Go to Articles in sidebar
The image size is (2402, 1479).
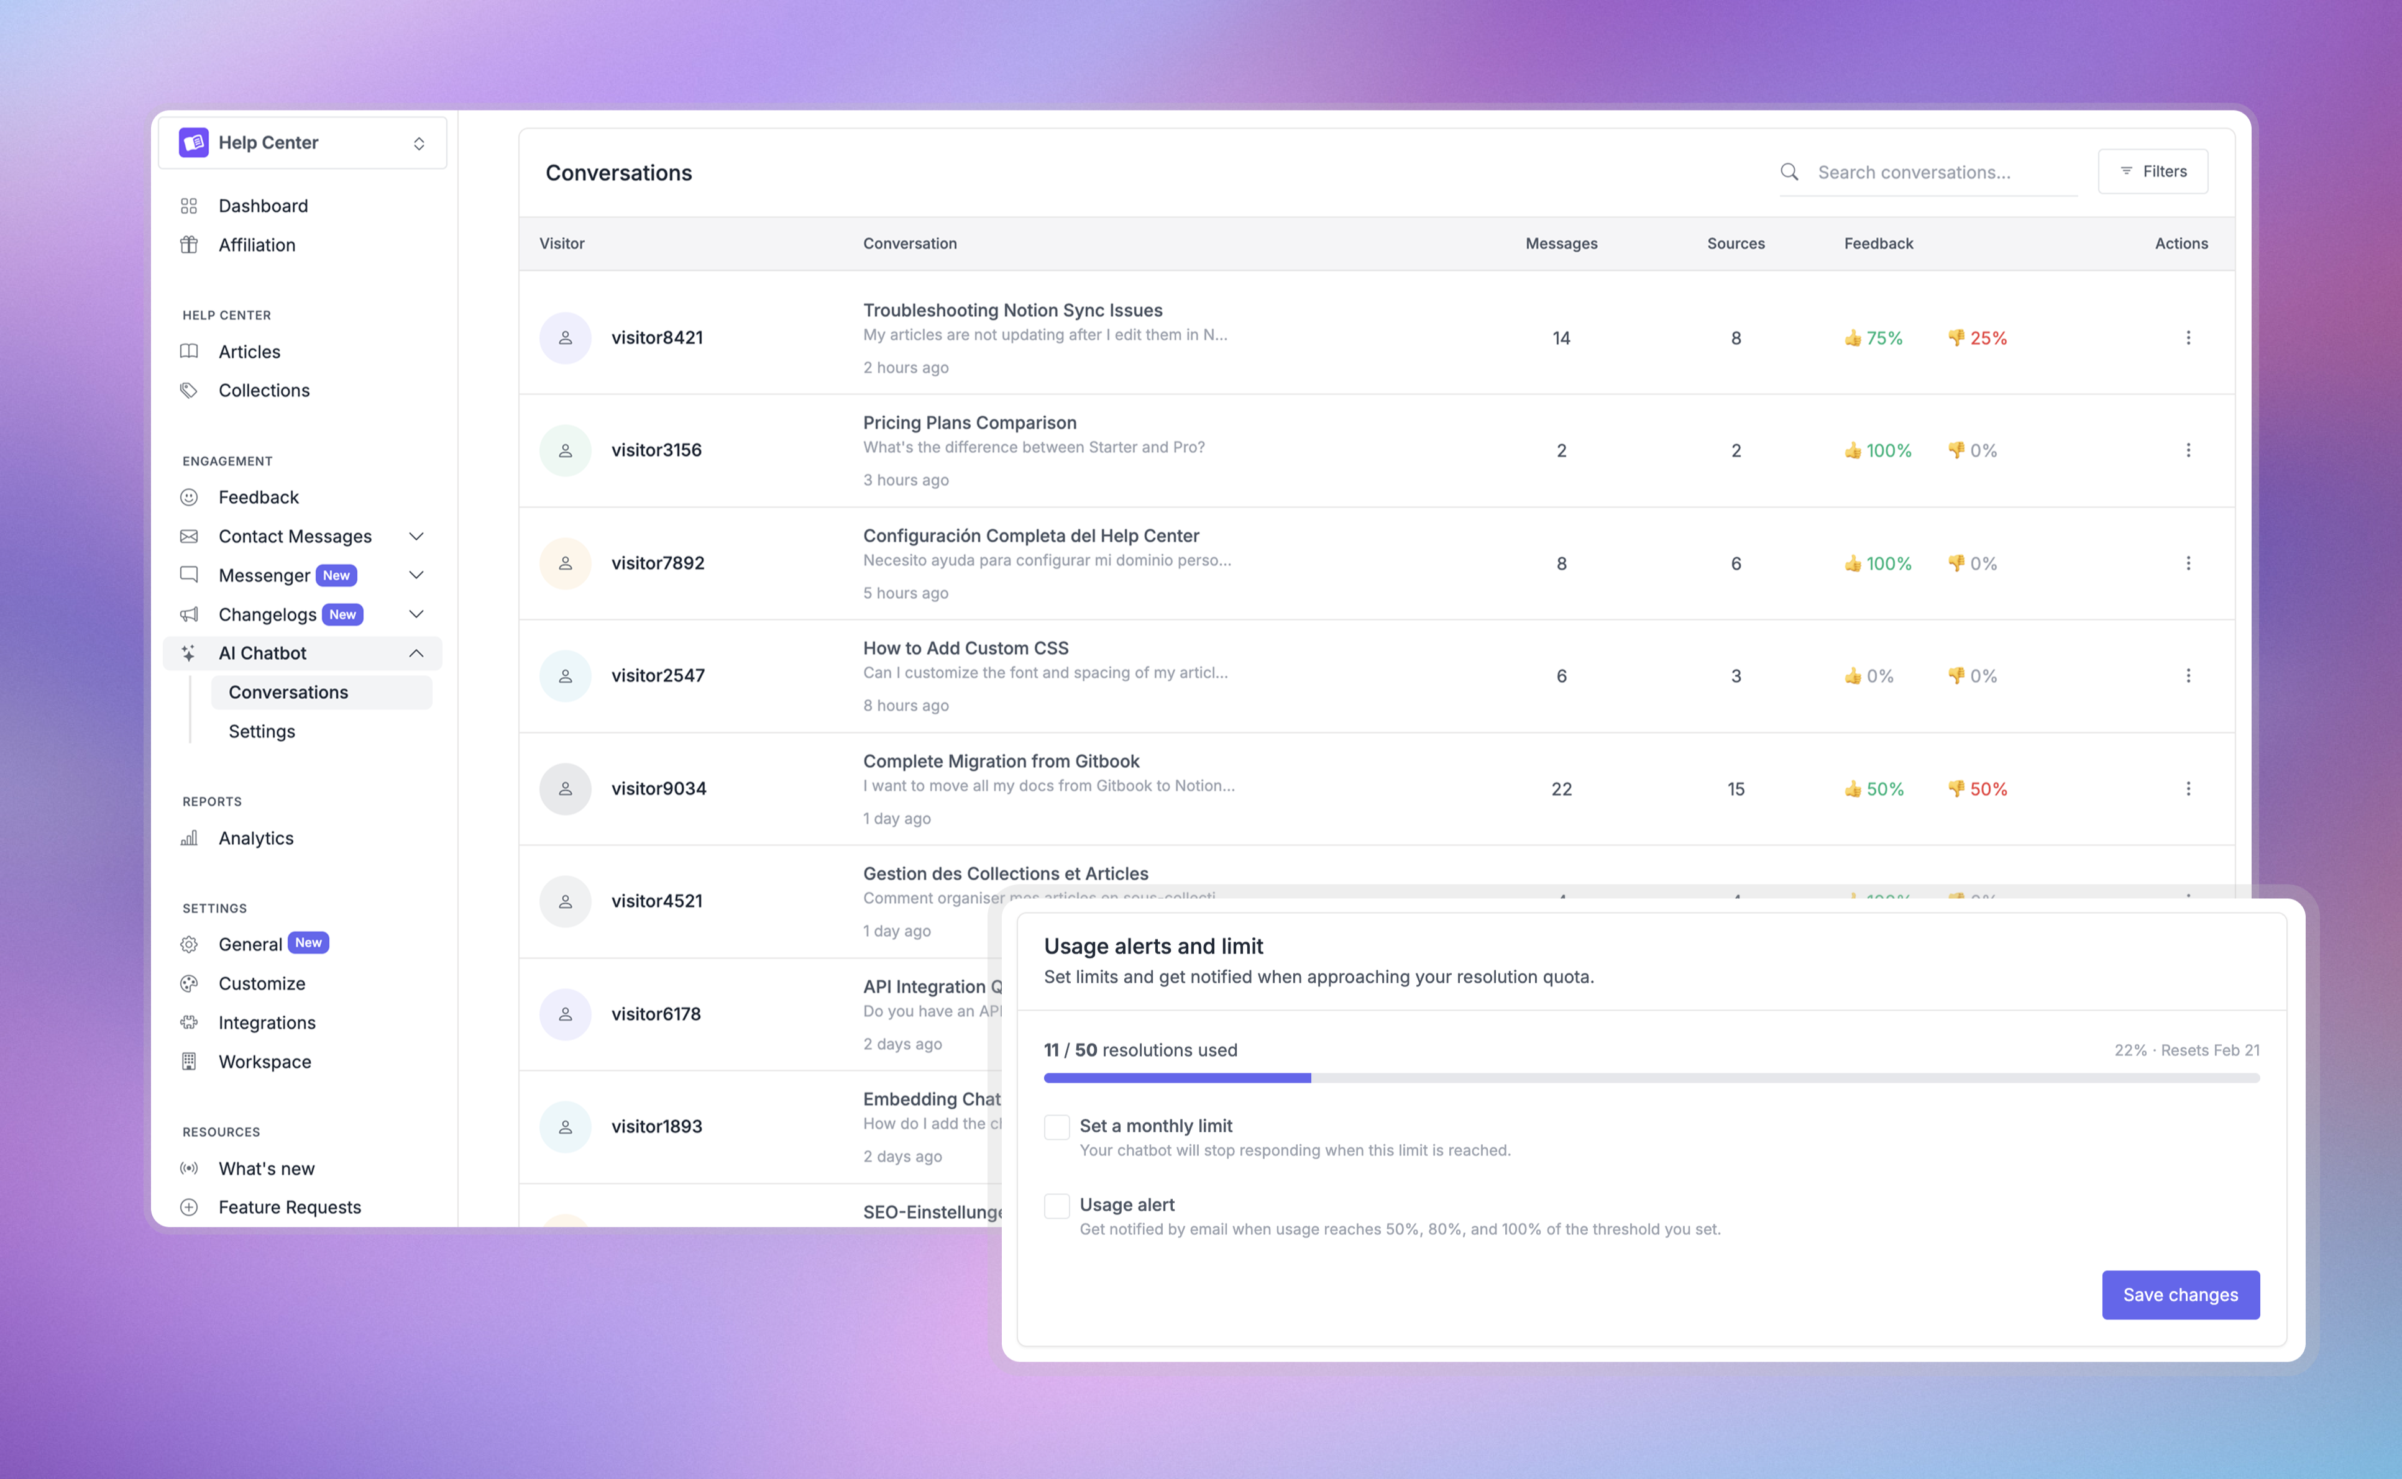249,351
